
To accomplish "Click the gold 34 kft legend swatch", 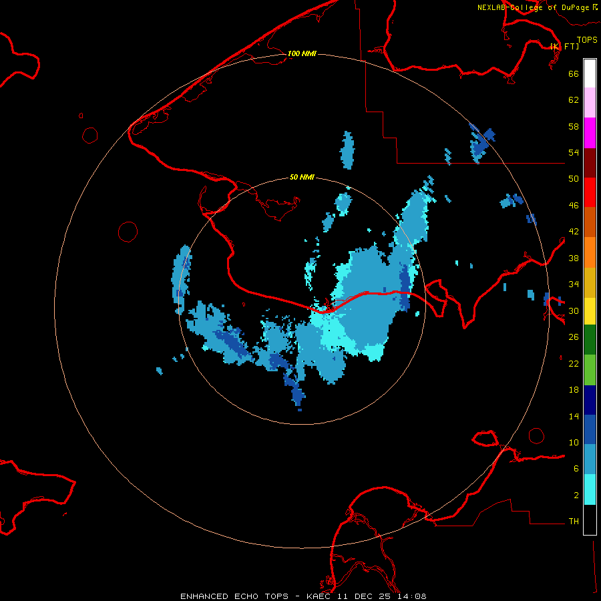I will [x=590, y=282].
